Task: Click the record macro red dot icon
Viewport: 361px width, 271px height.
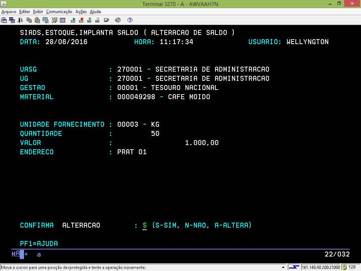Action: tap(81, 20)
